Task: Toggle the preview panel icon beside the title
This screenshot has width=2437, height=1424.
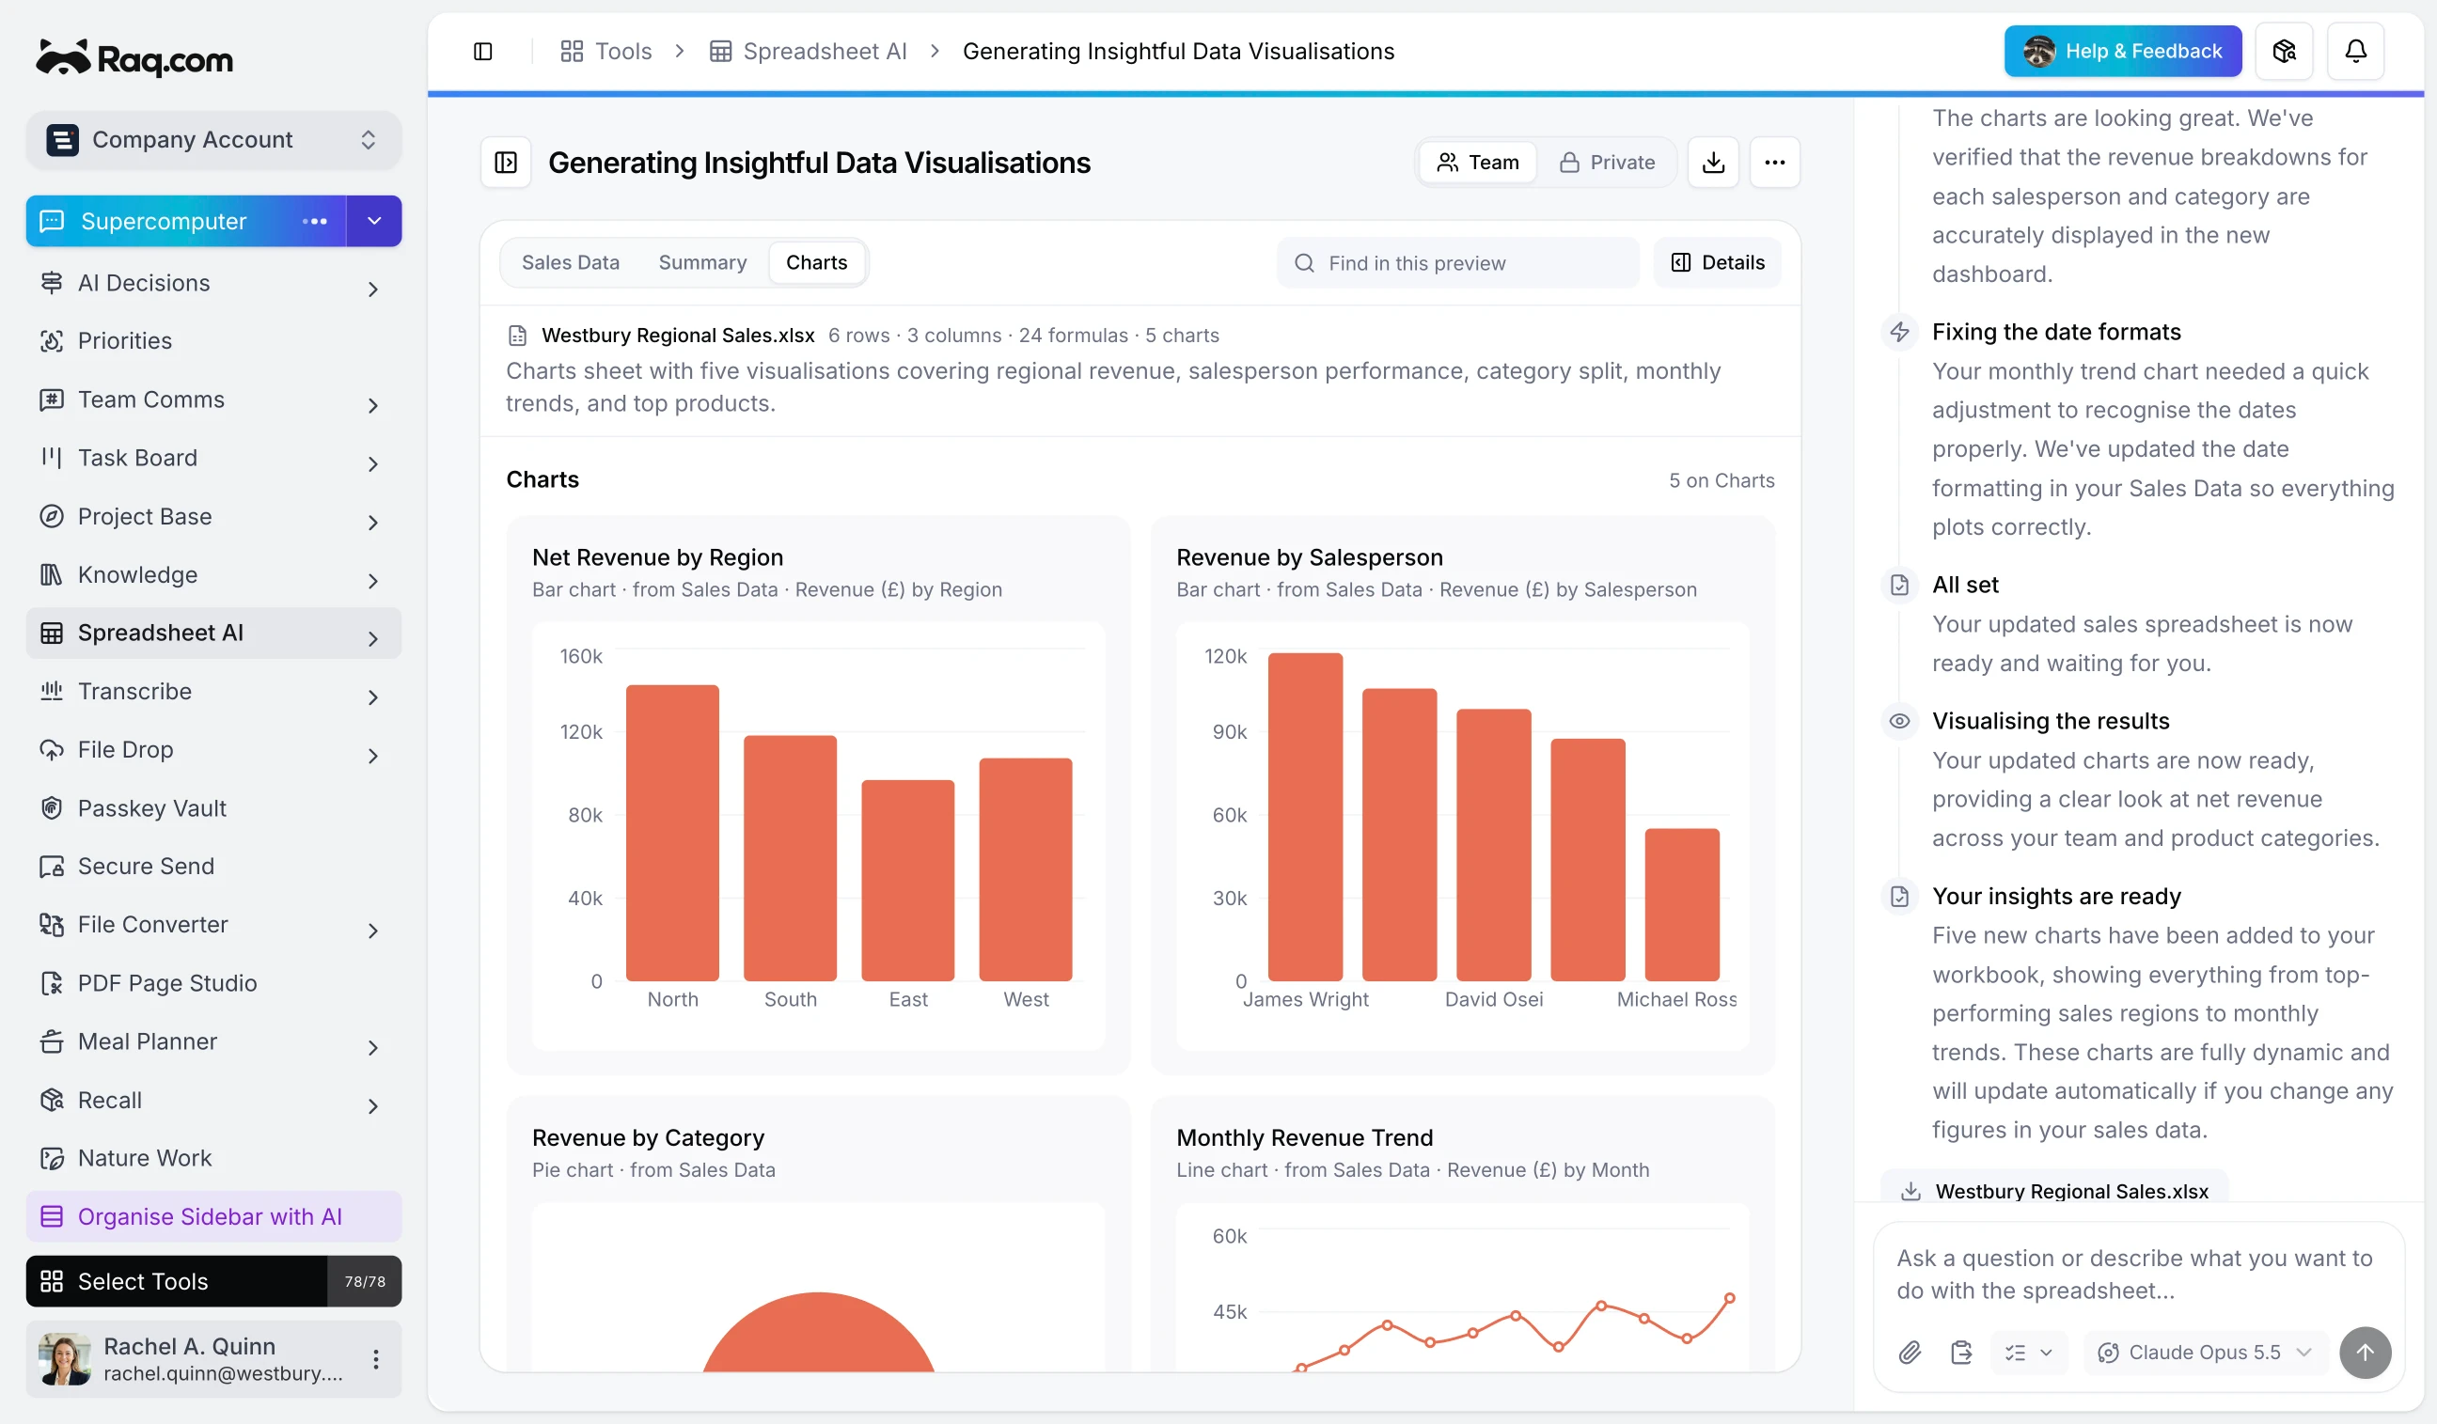Action: tap(506, 163)
